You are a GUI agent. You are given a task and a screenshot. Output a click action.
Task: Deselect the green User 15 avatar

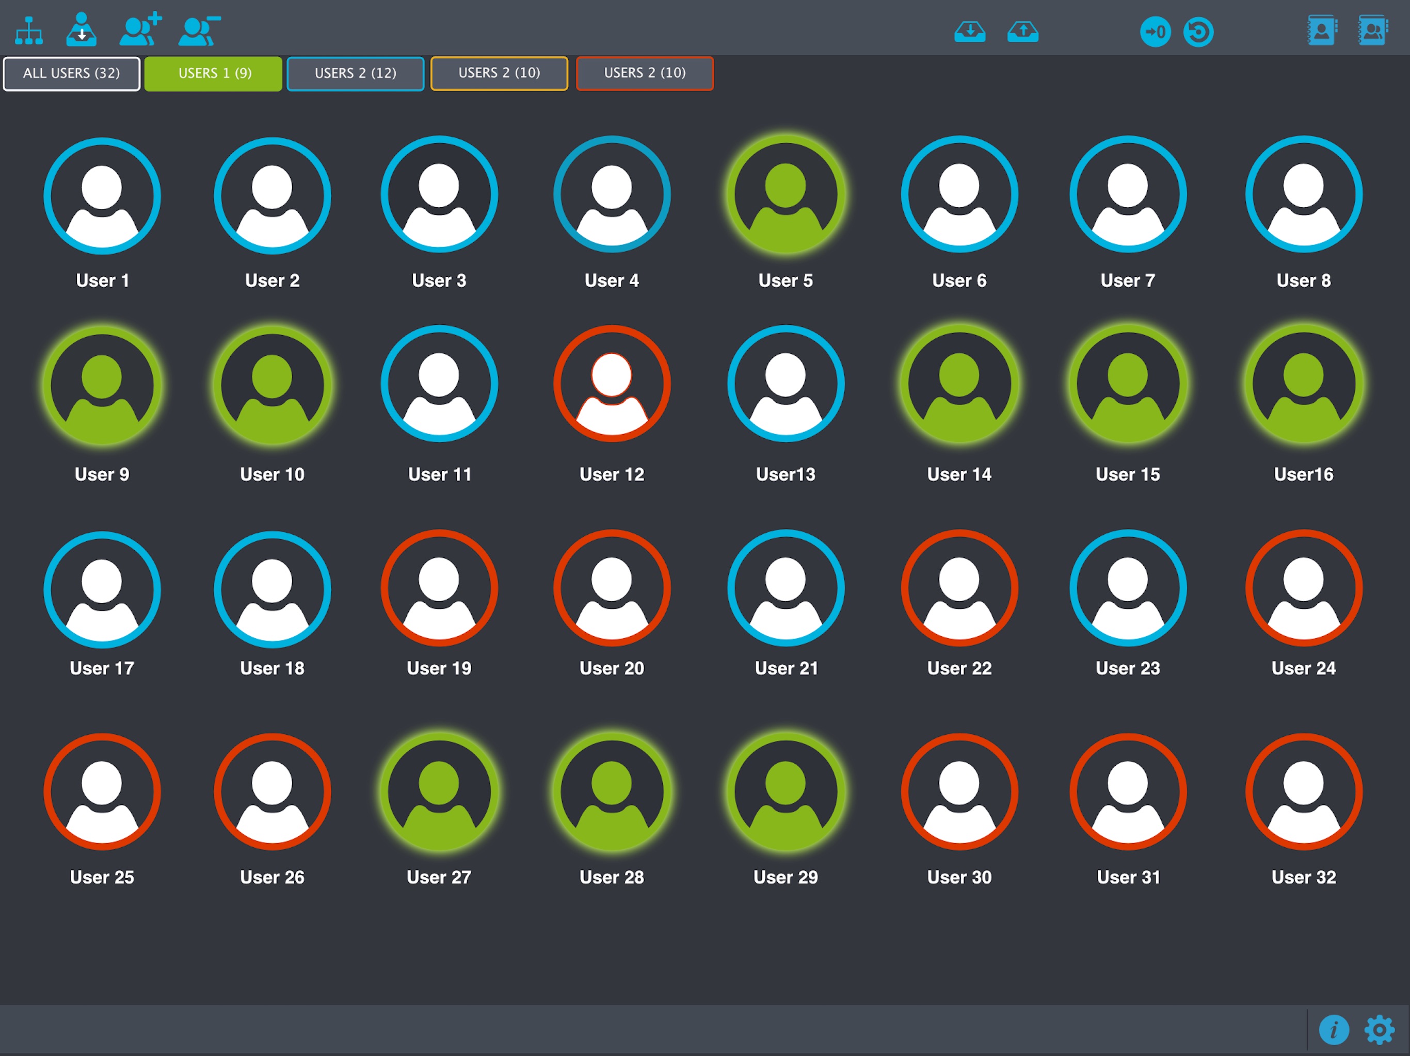pos(1128,384)
